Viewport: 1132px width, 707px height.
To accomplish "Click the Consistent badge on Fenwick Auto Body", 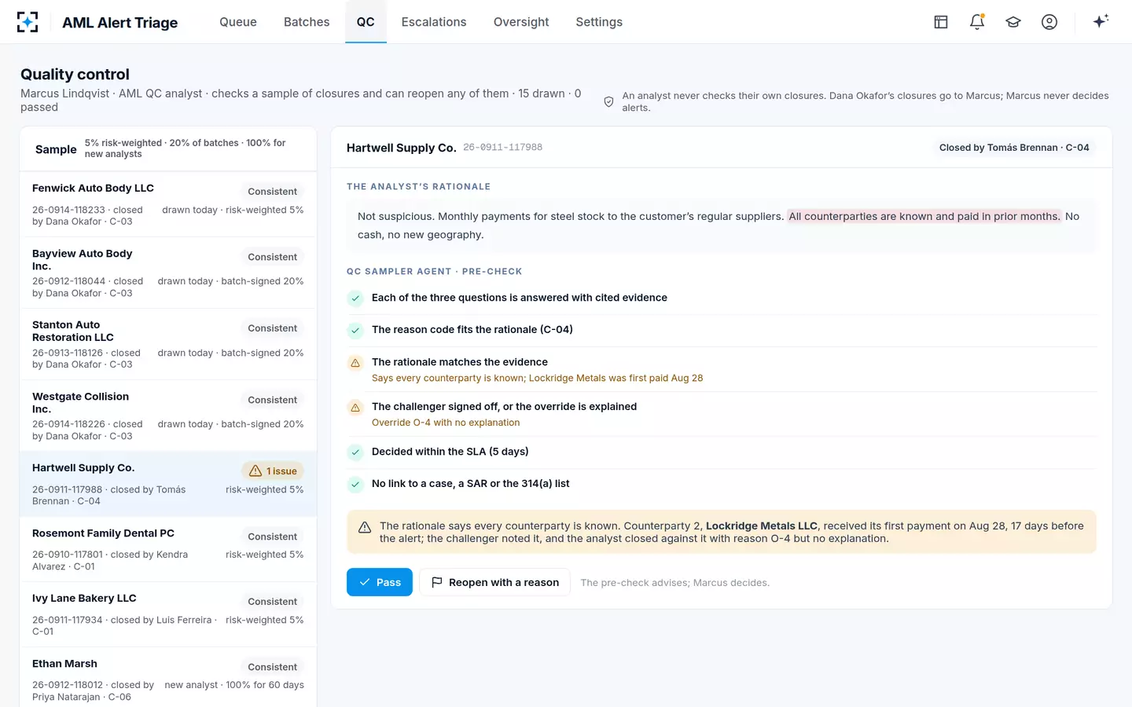I will [272, 192].
